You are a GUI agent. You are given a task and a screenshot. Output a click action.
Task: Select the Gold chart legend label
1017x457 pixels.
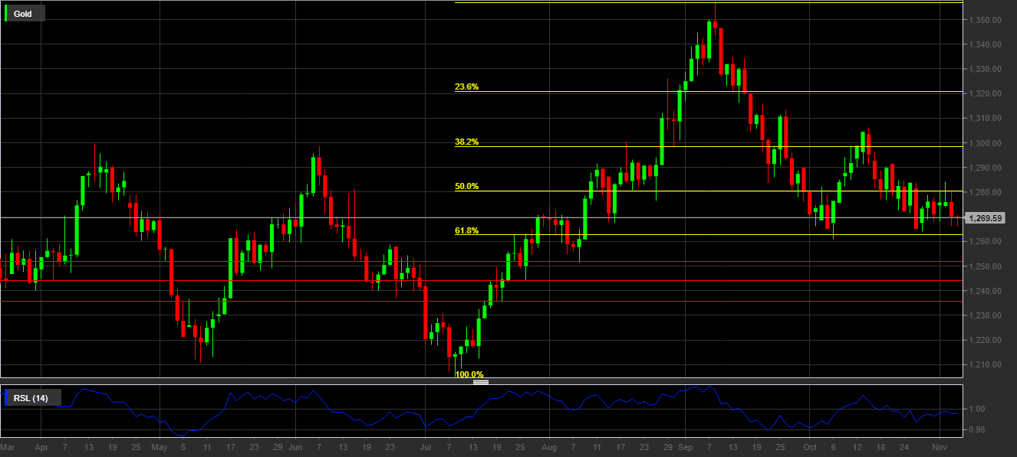[x=23, y=14]
